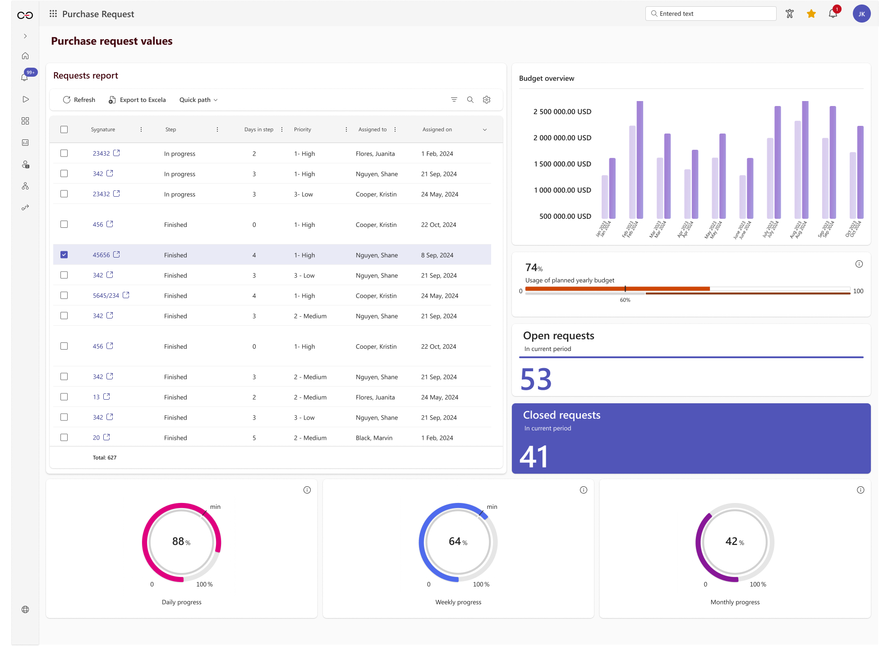Viewport: 879px width, 646px height.
Task: Click the language globe icon in sidebar
Action: 25,609
